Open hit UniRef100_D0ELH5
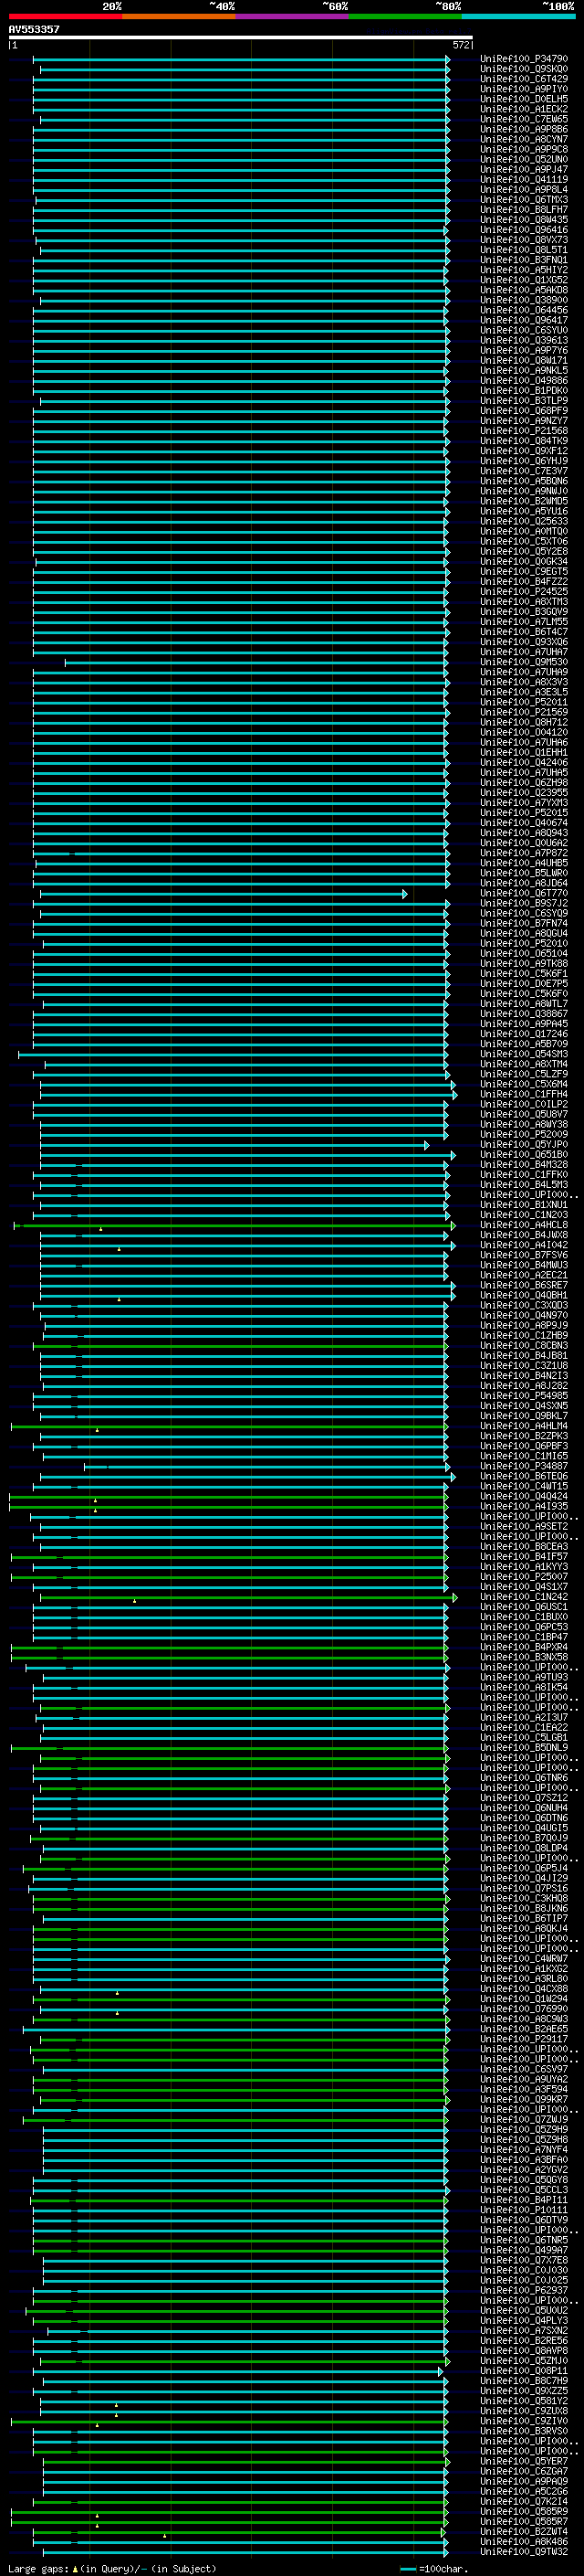Screen dimensions: 584x2576 click(x=524, y=99)
